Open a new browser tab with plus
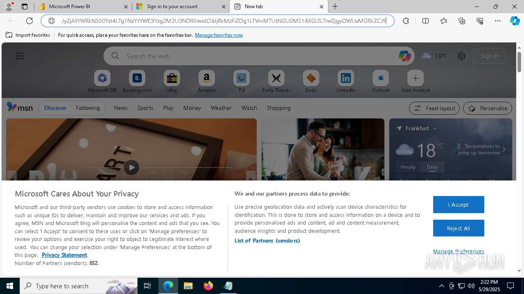Image resolution: width=524 pixels, height=294 pixels. (335, 7)
